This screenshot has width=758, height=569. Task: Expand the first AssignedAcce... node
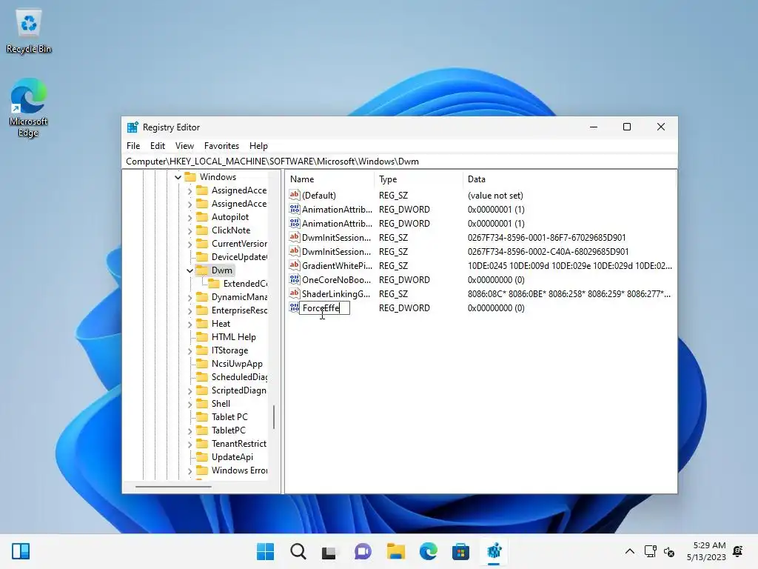190,190
